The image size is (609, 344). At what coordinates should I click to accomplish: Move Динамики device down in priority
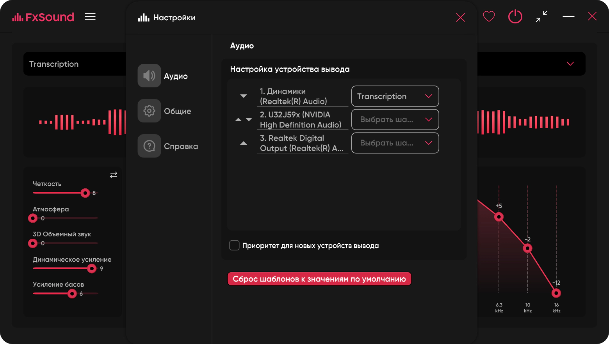[244, 96]
